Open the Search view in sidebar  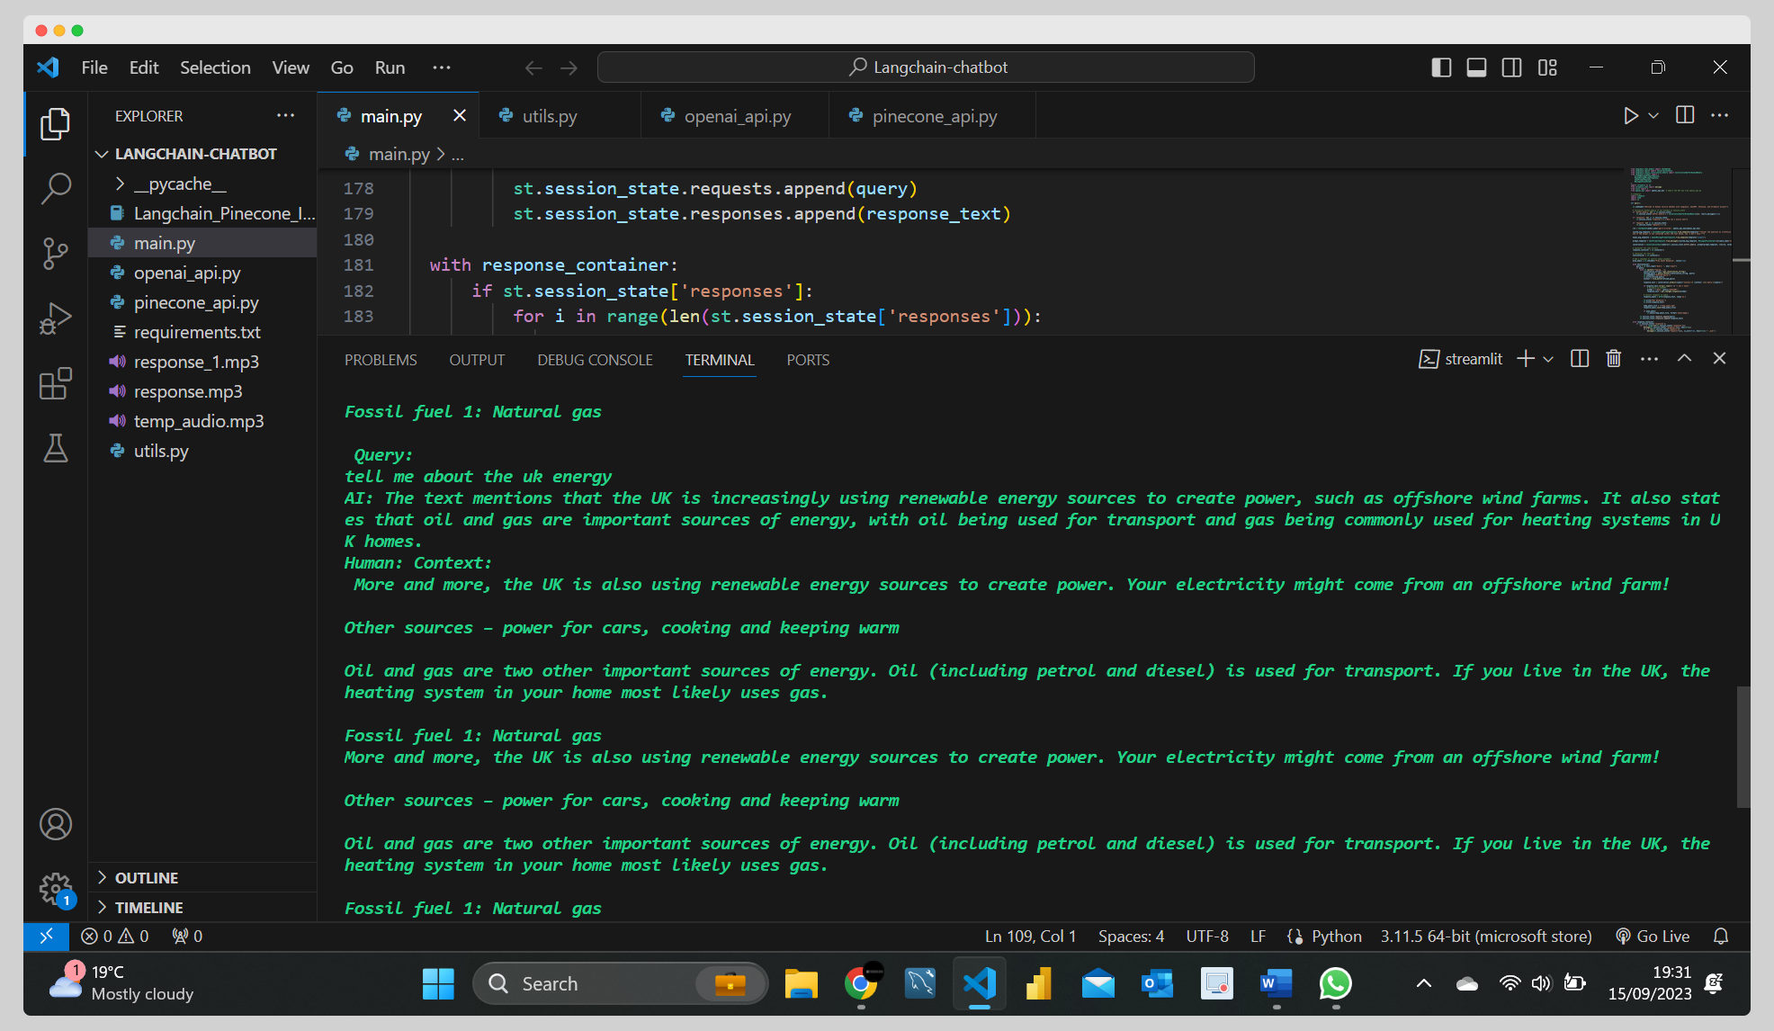[x=56, y=189]
